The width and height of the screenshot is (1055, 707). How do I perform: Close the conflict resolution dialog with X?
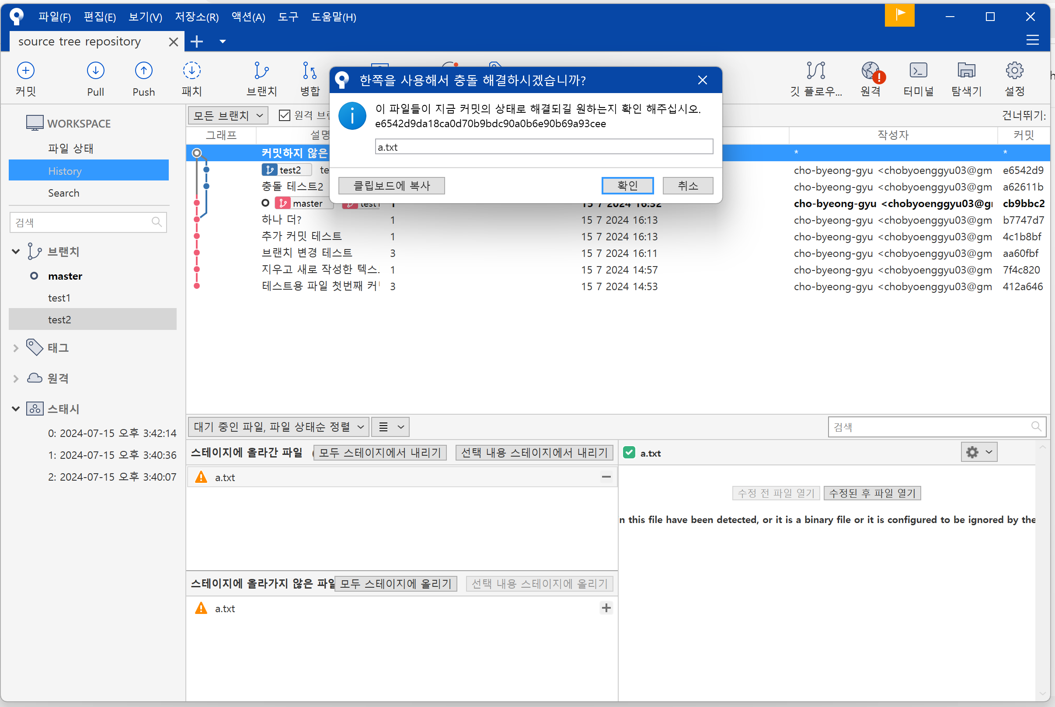click(702, 80)
